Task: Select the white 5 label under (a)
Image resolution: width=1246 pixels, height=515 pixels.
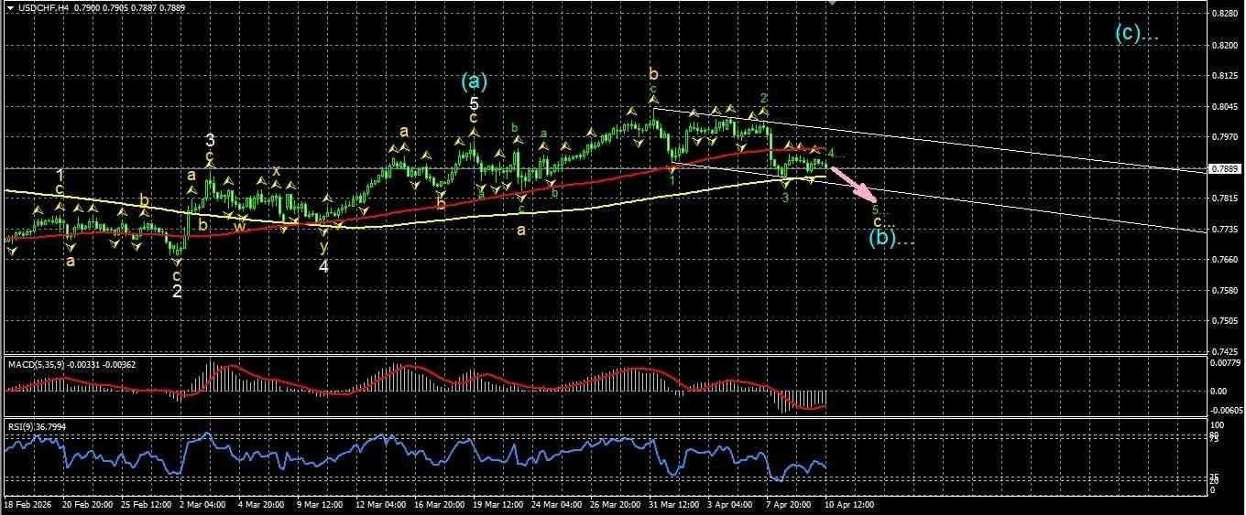Action: [x=474, y=103]
